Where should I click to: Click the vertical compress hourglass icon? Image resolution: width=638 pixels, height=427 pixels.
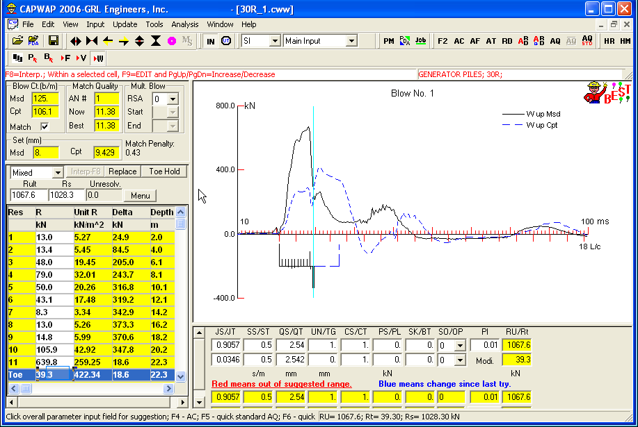(x=156, y=41)
